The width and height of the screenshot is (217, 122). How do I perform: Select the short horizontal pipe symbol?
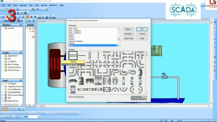click(73, 56)
